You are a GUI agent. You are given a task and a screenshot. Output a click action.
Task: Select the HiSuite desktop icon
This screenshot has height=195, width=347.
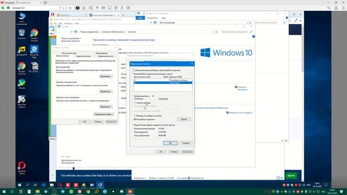tap(22, 84)
